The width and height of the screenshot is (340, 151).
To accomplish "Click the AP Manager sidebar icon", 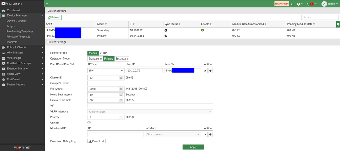I will pos(3,58).
